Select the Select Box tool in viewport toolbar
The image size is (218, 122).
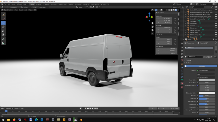(x=3, y=14)
